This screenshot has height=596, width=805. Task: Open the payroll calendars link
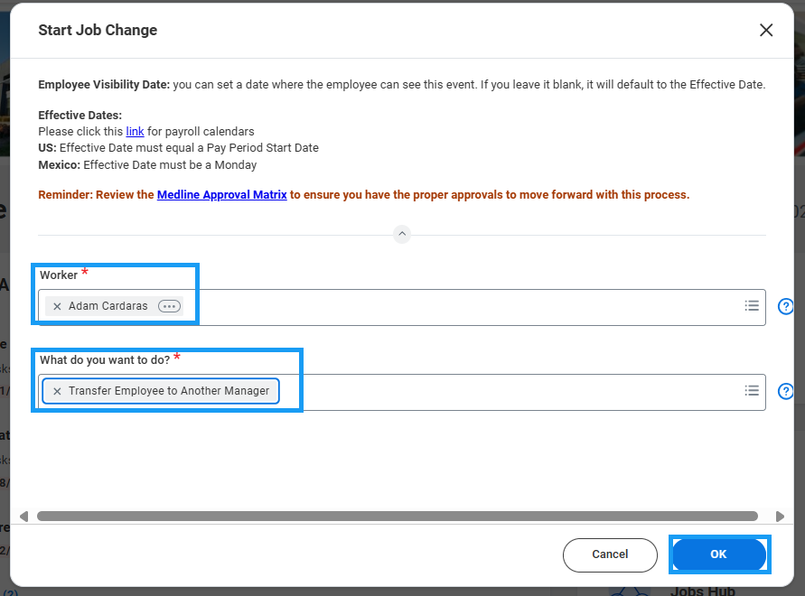pos(135,132)
